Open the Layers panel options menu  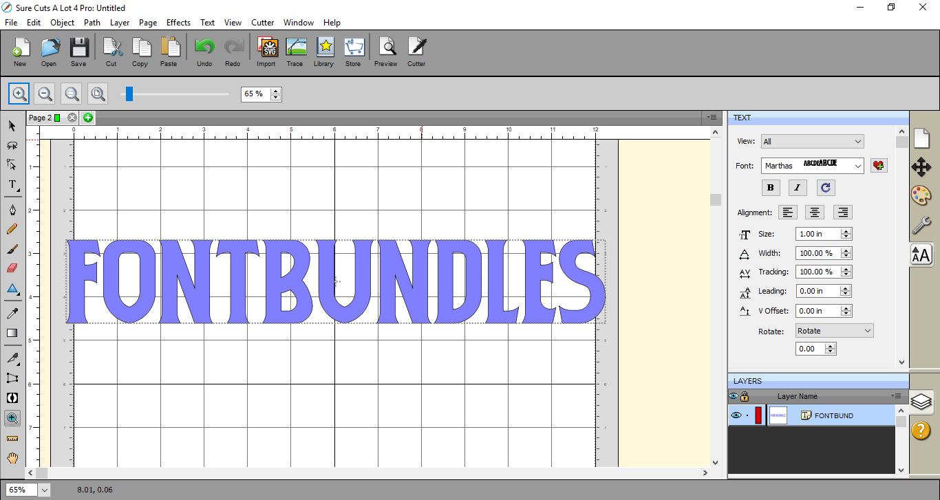(x=896, y=396)
